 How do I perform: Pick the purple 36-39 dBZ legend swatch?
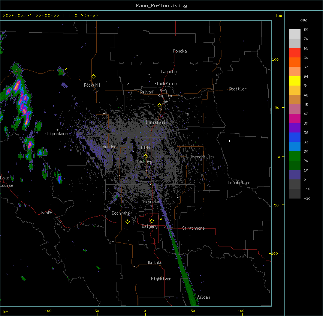pyautogui.click(x=295, y=128)
